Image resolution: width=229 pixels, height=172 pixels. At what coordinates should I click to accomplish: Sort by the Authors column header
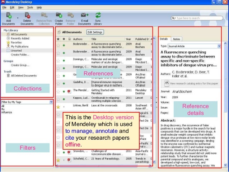click(x=78, y=39)
